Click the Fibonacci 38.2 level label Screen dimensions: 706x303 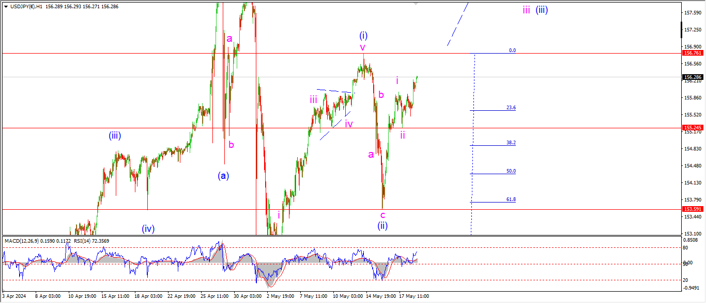[x=511, y=143]
